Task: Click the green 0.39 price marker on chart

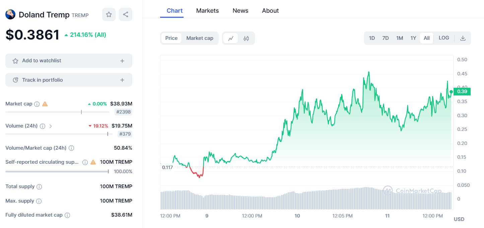Action: [x=462, y=91]
